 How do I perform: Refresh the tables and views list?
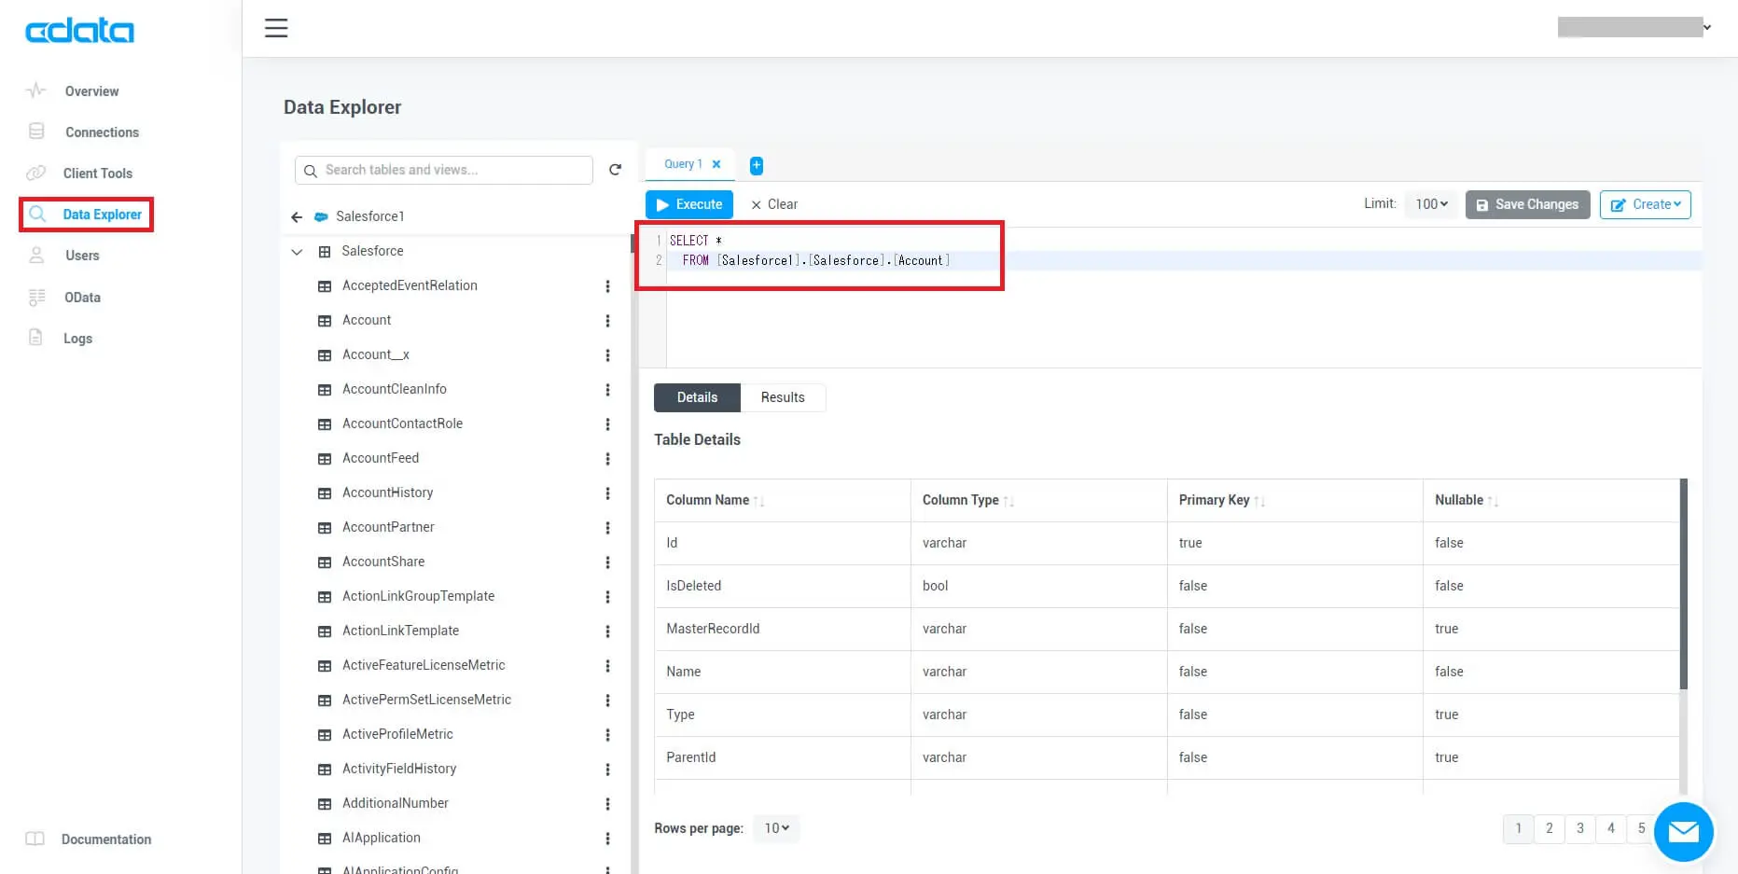(x=615, y=170)
